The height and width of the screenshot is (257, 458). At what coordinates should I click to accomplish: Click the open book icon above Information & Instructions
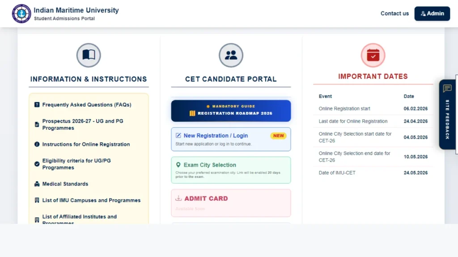point(89,55)
